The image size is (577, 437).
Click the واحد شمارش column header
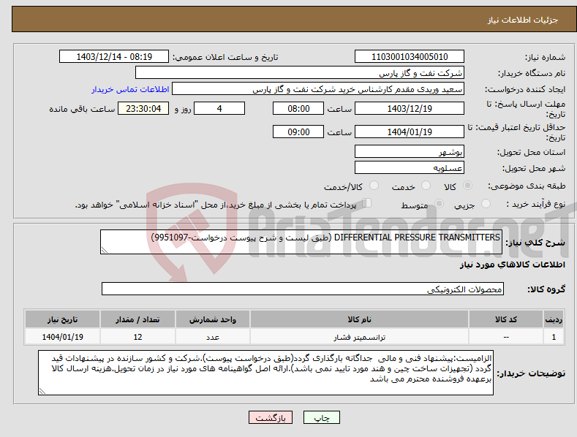point(213,319)
